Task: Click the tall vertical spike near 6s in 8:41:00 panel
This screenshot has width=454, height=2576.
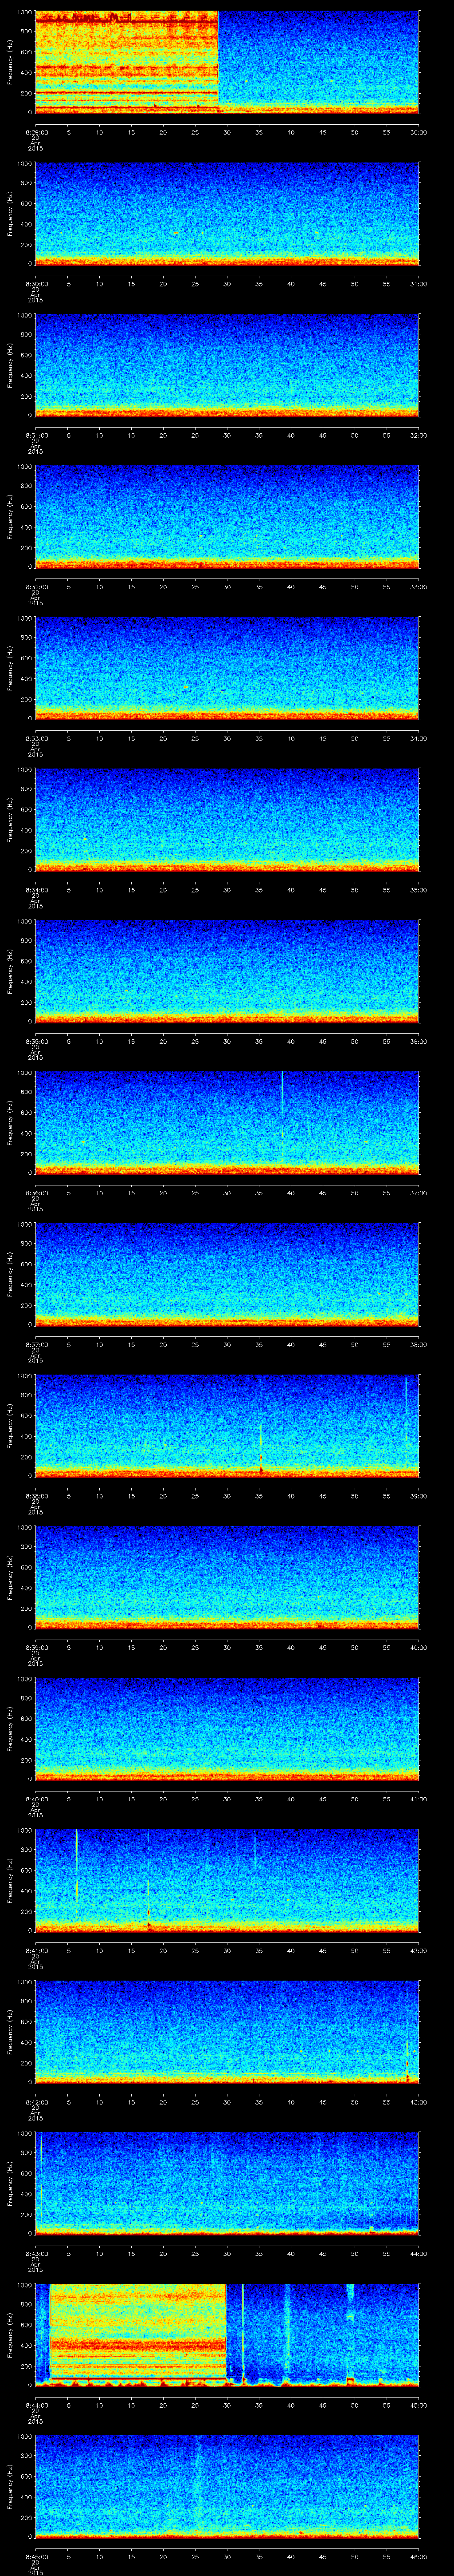Action: [77, 1870]
